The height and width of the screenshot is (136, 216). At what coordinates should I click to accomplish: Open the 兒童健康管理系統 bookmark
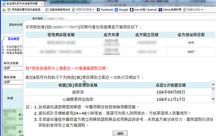click(x=58, y=10)
